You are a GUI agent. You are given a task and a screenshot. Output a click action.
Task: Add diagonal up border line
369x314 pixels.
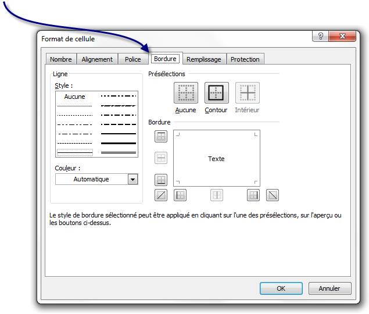pyautogui.click(x=161, y=195)
